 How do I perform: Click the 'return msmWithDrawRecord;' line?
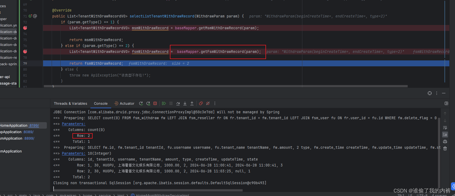[x=96, y=40]
